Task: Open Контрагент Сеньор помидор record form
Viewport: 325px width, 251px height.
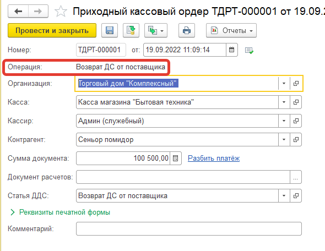Action: (296, 140)
